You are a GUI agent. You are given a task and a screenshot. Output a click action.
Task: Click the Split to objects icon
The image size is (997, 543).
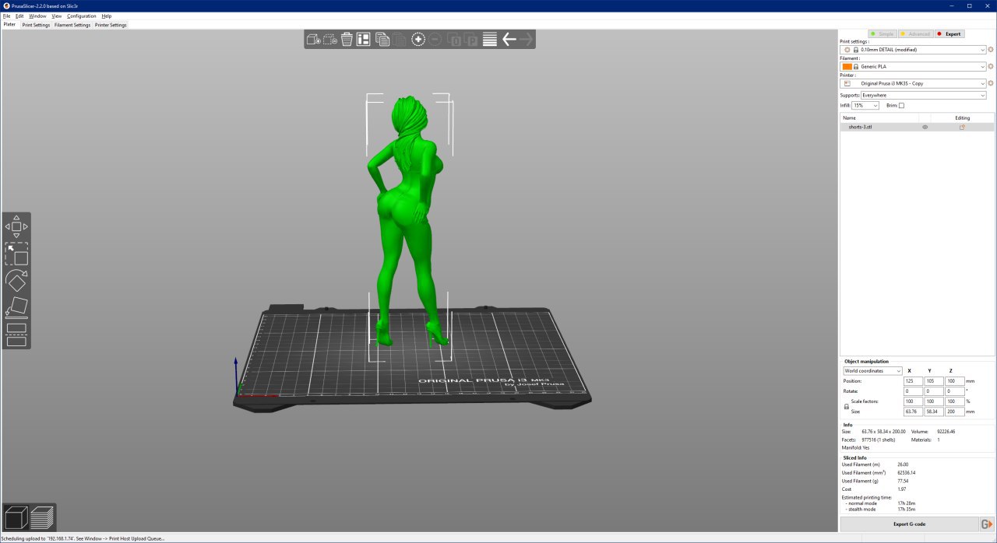coord(455,39)
